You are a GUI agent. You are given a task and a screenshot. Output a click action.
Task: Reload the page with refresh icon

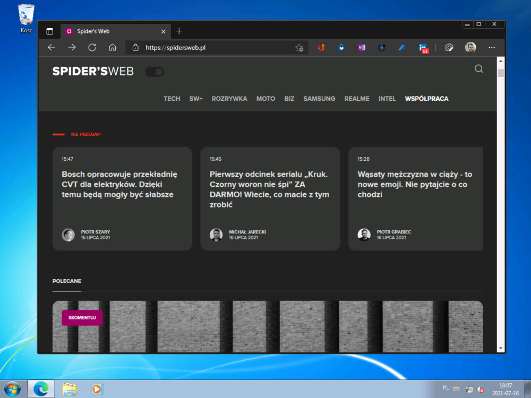(x=92, y=47)
